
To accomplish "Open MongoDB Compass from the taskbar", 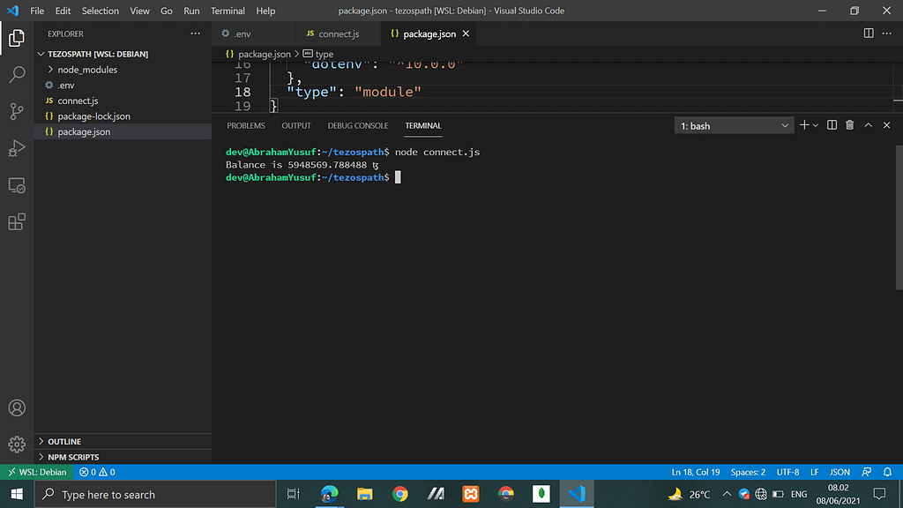I will pos(541,494).
